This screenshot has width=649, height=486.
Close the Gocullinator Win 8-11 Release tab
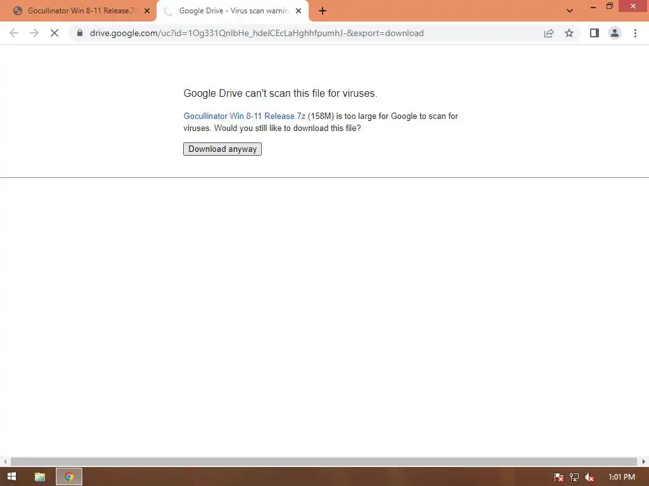point(147,11)
